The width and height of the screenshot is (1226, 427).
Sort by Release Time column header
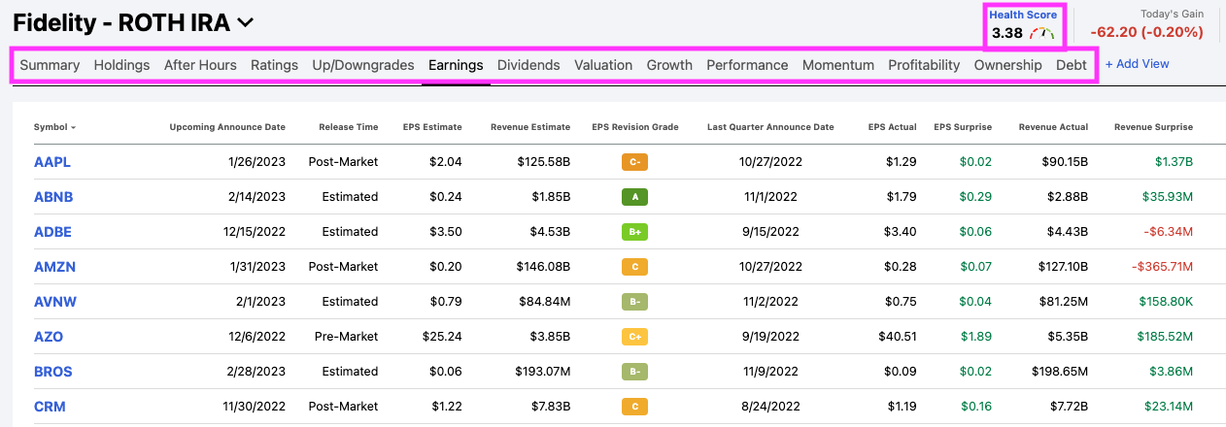point(348,127)
